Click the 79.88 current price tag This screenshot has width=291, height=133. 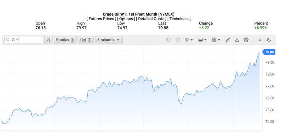point(269,52)
